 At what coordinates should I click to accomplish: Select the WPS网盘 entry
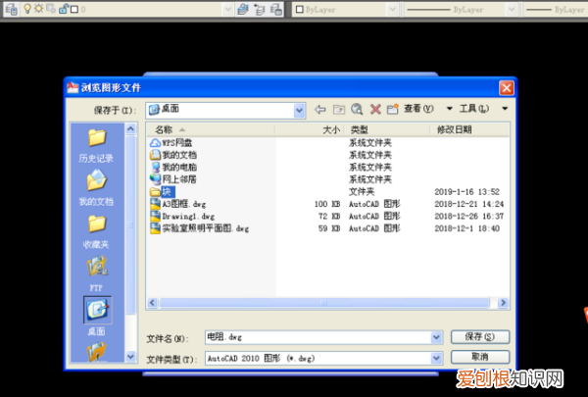point(177,142)
